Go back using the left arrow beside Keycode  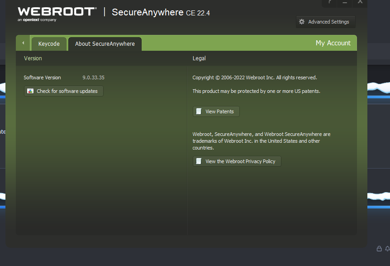[x=23, y=43]
